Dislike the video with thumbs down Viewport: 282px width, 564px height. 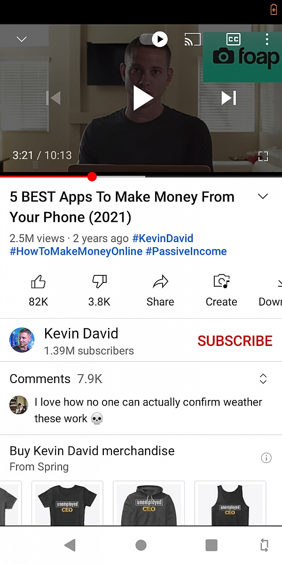tap(99, 282)
